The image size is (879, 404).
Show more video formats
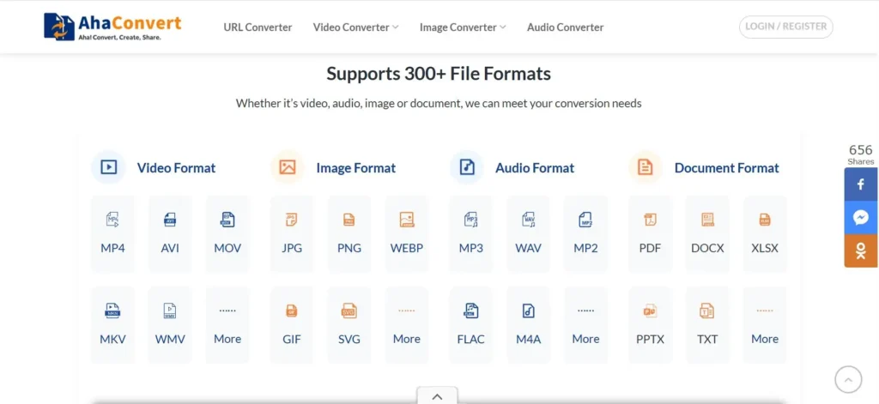click(x=227, y=323)
